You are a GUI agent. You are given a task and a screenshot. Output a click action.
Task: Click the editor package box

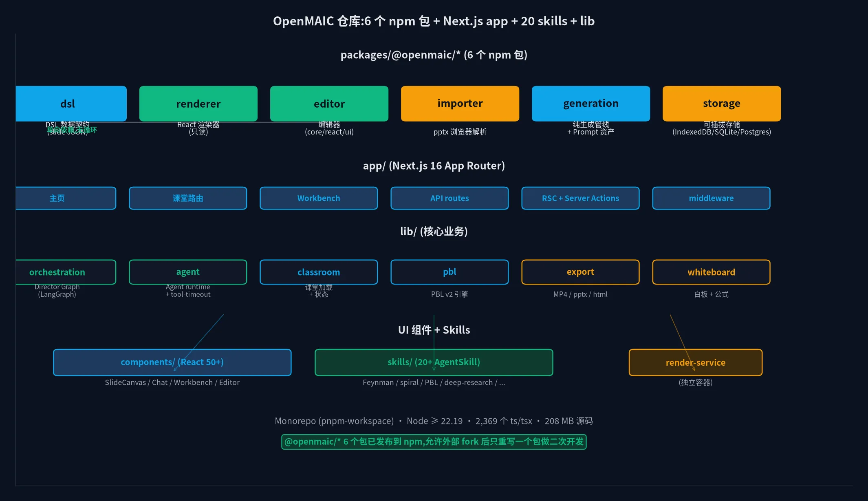[329, 104]
